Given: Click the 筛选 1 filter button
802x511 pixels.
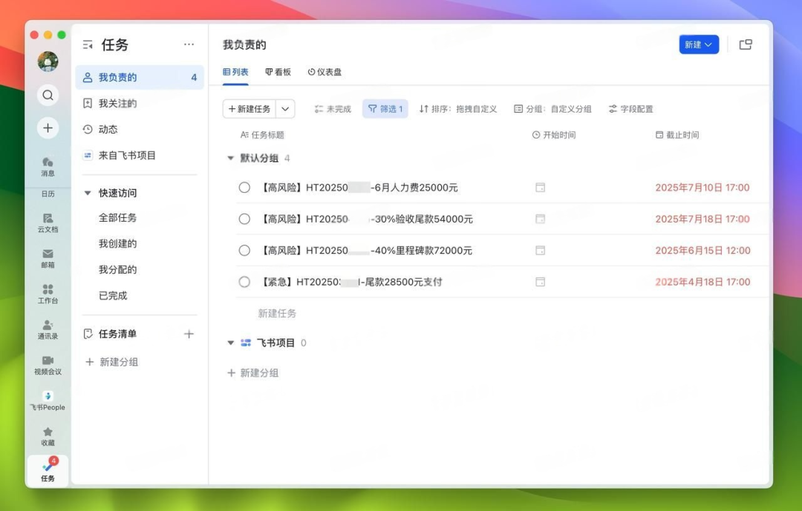Looking at the screenshot, I should [x=385, y=109].
